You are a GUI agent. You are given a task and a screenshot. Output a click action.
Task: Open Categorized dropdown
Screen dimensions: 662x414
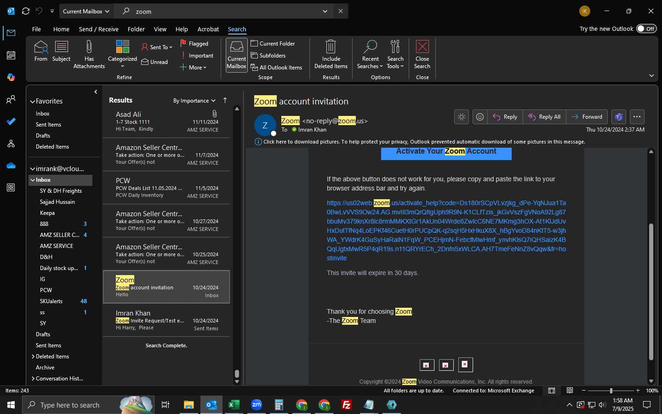point(122,54)
